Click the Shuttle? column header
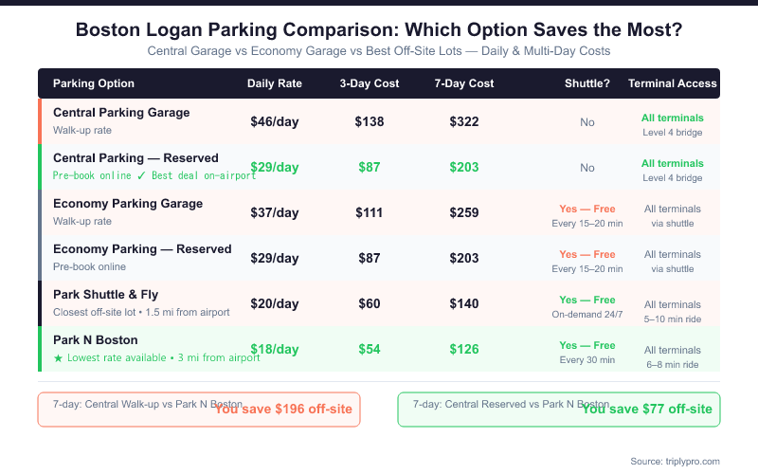Viewport: 758px width, 474px height. pyautogui.click(x=587, y=83)
